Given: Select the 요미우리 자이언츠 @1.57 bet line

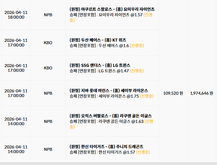Looking at the screenshot, I should pyautogui.click(x=106, y=15).
